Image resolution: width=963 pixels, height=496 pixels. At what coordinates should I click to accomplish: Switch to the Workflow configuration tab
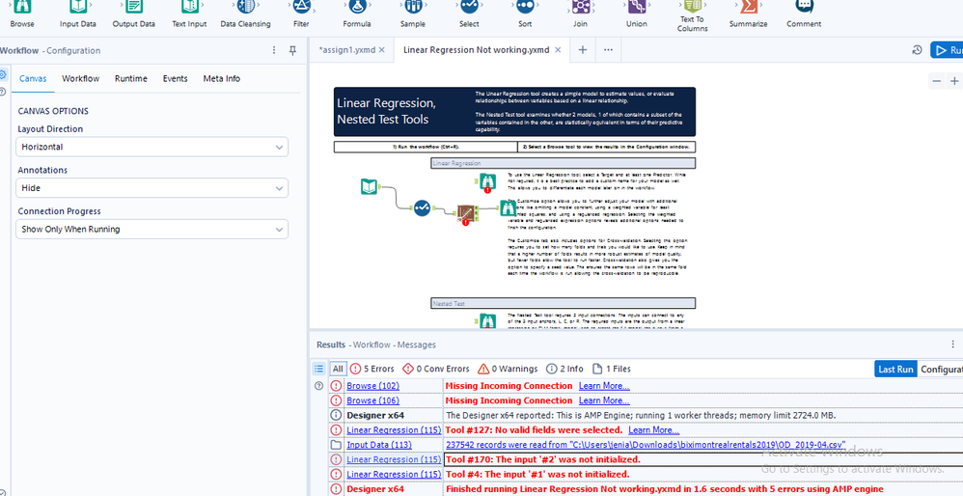[x=80, y=78]
